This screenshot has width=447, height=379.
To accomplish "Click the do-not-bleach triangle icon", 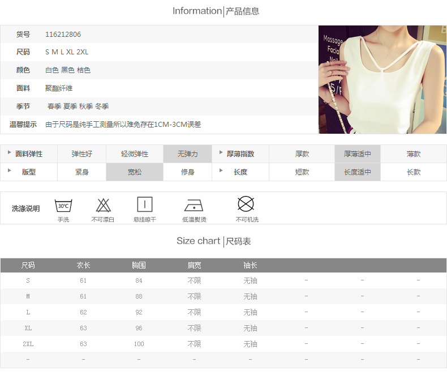I will [103, 205].
